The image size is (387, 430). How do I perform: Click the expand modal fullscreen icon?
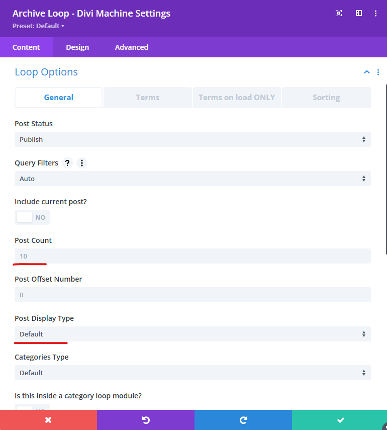[339, 14]
